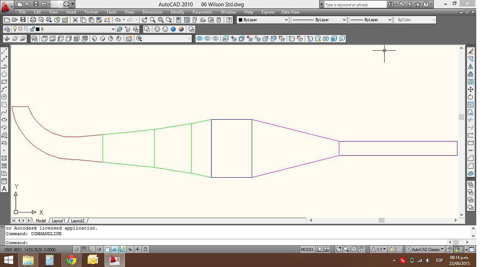Click the Erase tool in Modify toolbar
The width and height of the screenshot is (486, 267).
(x=471, y=51)
